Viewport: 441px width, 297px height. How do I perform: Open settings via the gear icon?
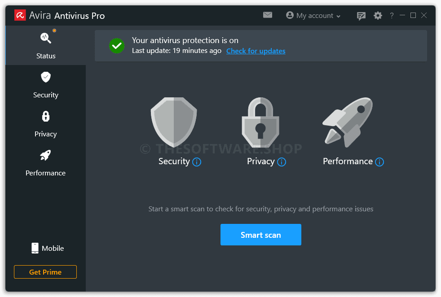(x=378, y=15)
